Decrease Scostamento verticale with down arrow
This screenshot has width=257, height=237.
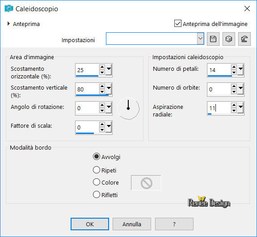pyautogui.click(x=102, y=92)
